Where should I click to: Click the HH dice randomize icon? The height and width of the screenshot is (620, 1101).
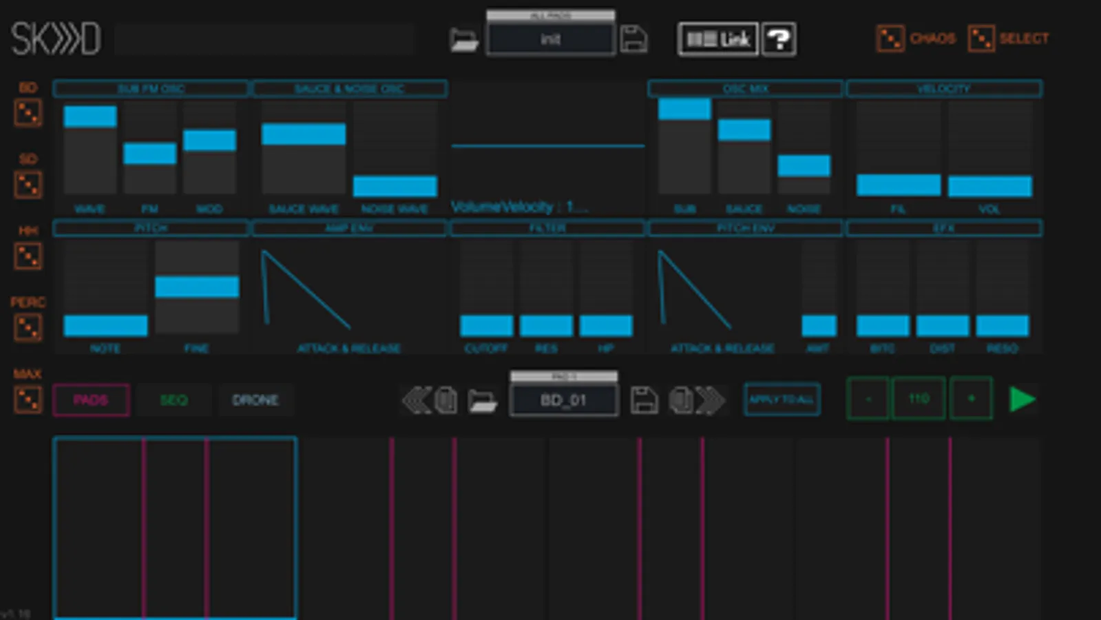(28, 256)
